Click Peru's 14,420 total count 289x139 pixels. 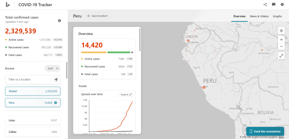coord(92,45)
